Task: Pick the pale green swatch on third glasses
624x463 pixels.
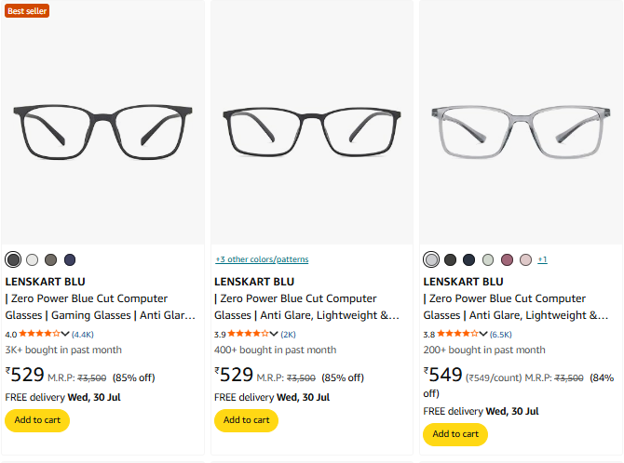Action: click(488, 259)
